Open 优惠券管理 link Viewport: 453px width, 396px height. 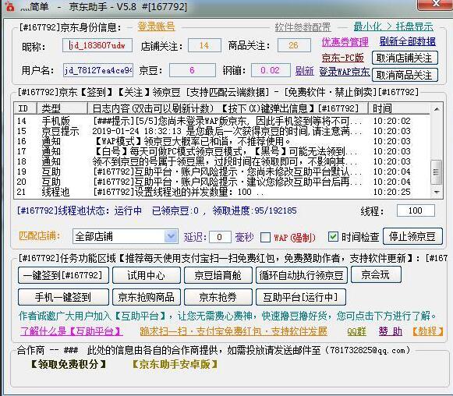(x=345, y=42)
